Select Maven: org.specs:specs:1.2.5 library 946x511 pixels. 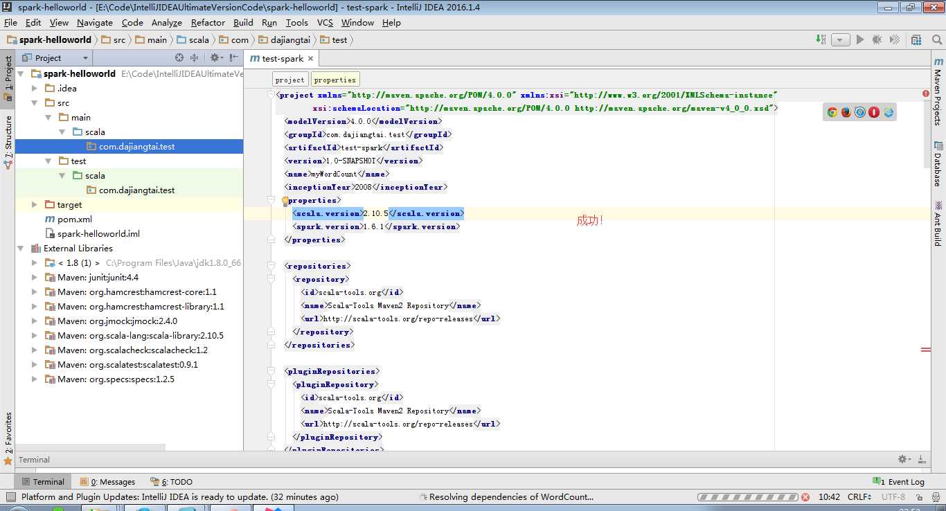pyautogui.click(x=116, y=379)
